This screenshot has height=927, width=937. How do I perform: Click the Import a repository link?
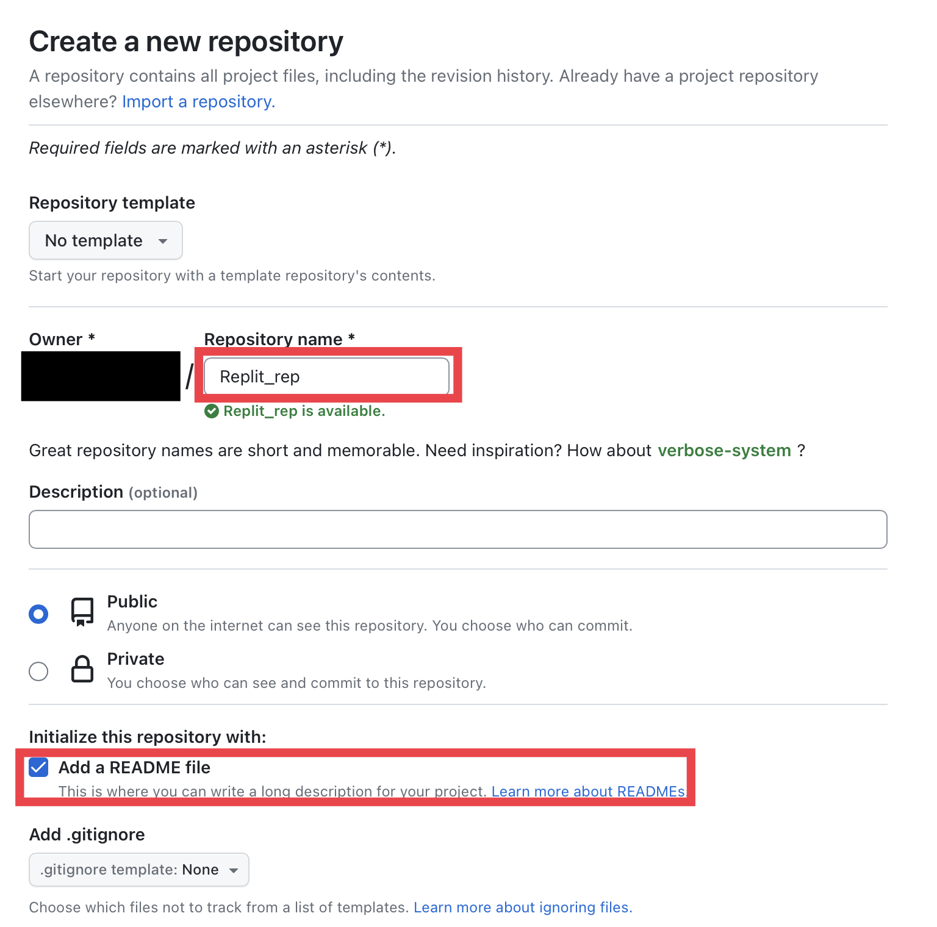198,101
